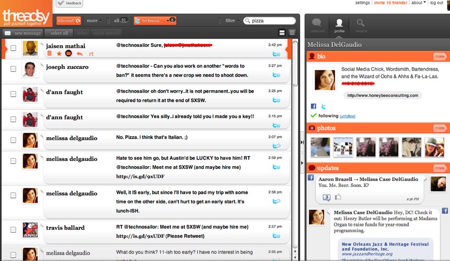This screenshot has width=450, height=261.
Task: Open the unbound tab icon
Action: tap(317, 26)
